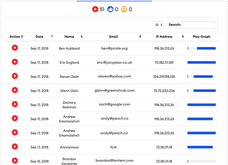Click the email steven@yahoo.com

114,76
